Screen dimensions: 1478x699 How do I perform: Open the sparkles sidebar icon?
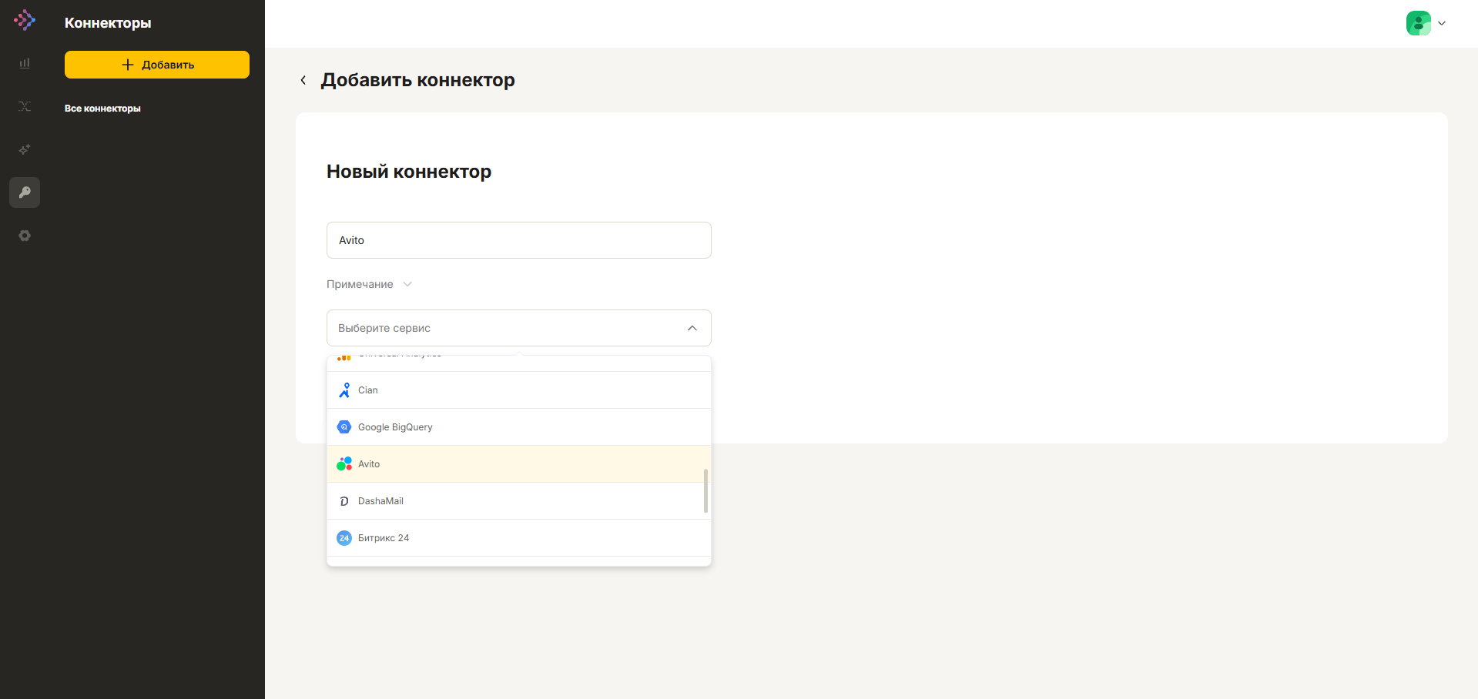25,149
